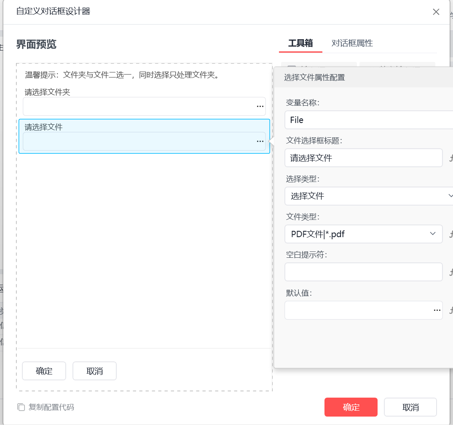Click the expression icon beside 文件类型
The image size is (453, 425).
(450, 234)
